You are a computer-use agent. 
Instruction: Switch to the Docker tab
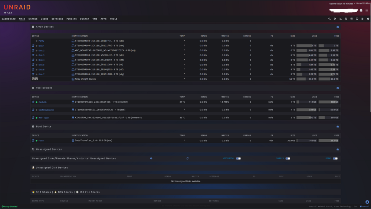tap(85, 19)
